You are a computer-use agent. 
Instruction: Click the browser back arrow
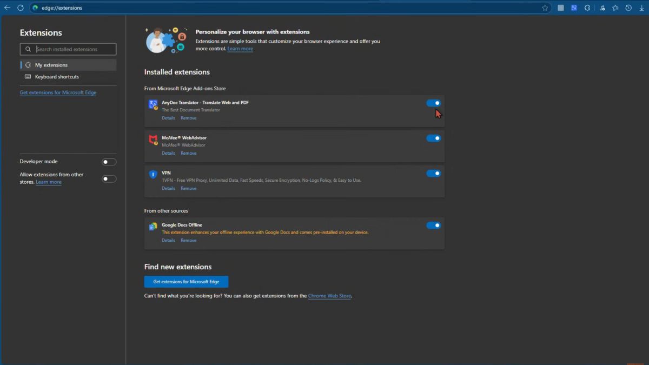click(7, 8)
